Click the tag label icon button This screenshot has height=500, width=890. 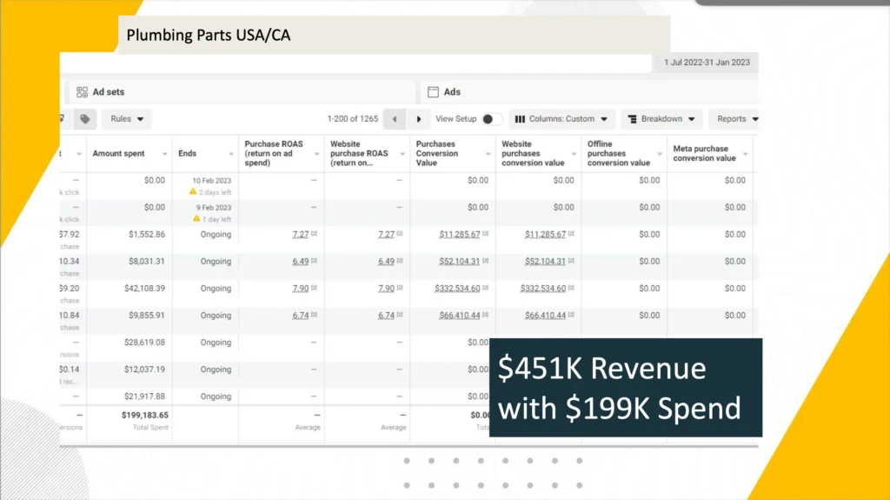pyautogui.click(x=84, y=119)
